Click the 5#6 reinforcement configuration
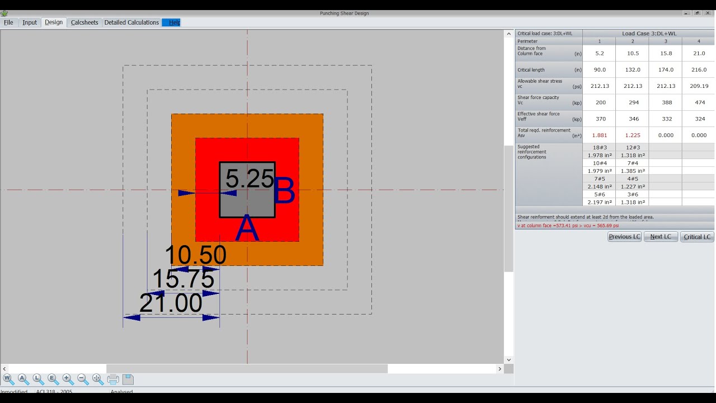 coord(599,194)
